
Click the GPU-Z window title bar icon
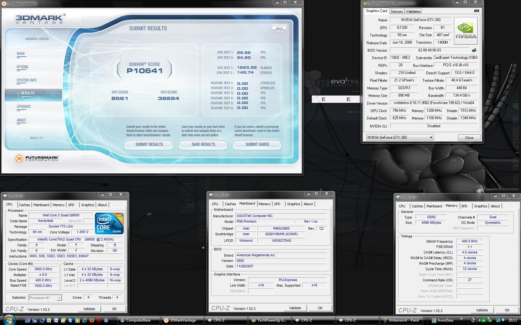click(x=366, y=3)
